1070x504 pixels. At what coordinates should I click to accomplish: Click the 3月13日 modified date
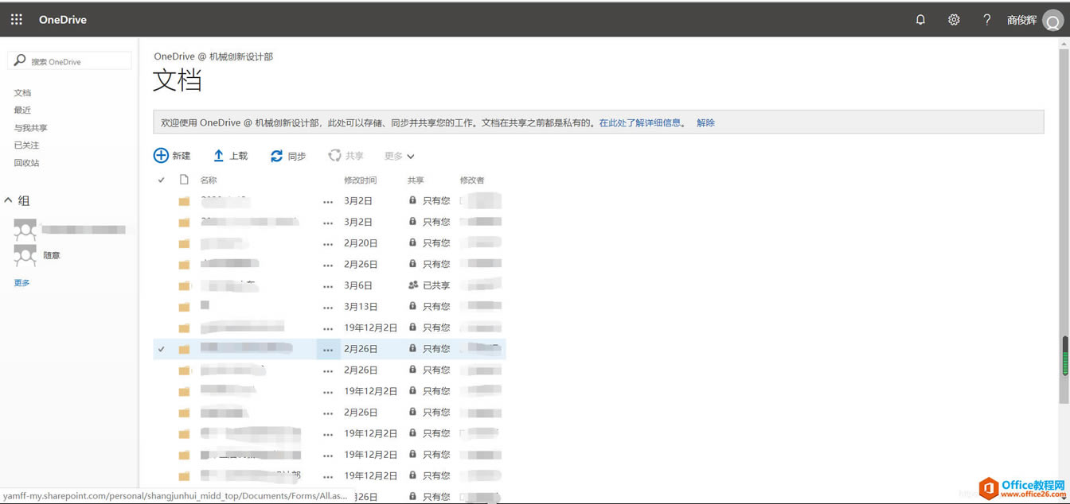360,307
